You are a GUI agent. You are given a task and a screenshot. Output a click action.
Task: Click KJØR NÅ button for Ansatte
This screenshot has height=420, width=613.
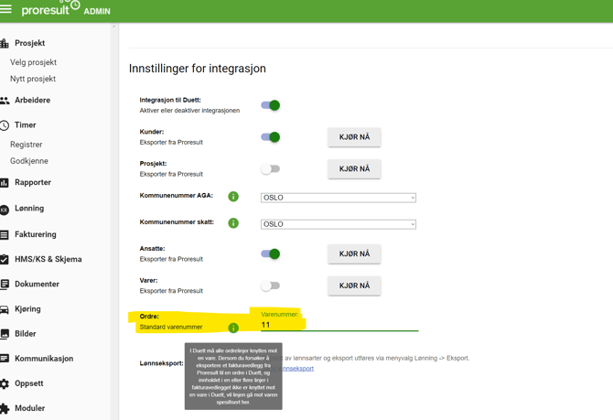pyautogui.click(x=354, y=254)
